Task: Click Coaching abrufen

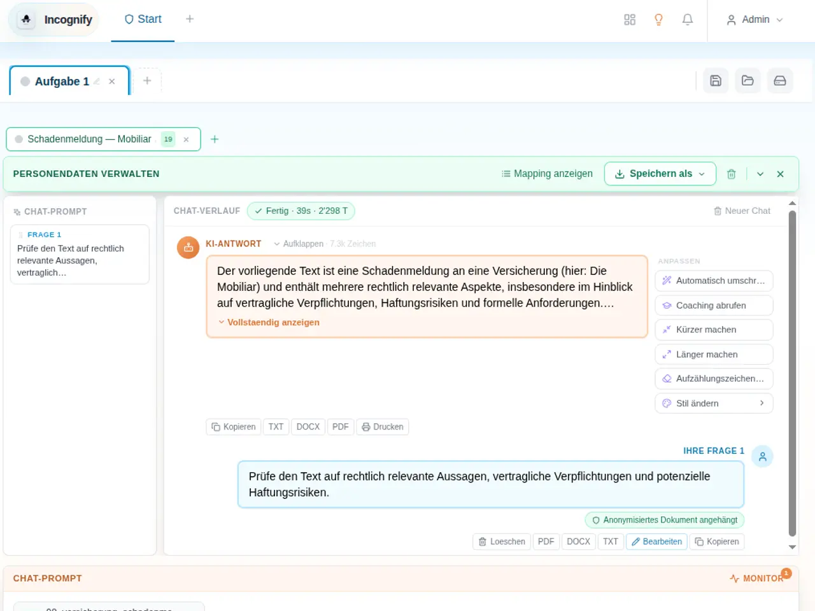Action: pyautogui.click(x=714, y=305)
